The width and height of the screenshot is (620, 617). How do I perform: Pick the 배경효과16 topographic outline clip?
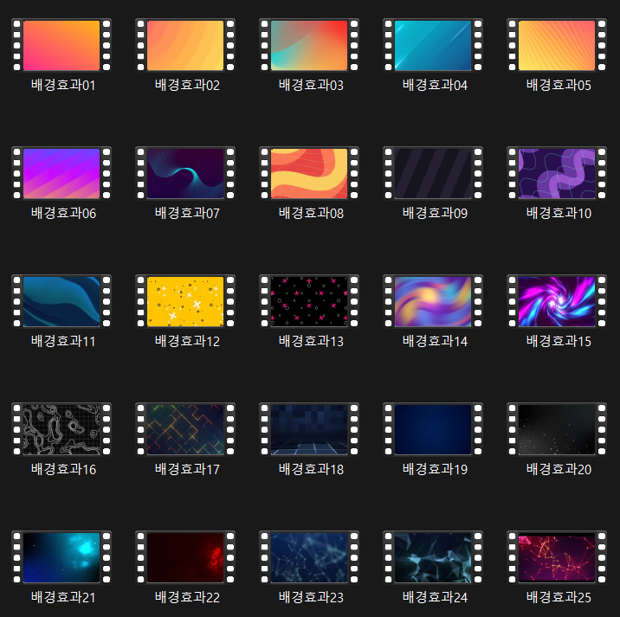coord(61,429)
